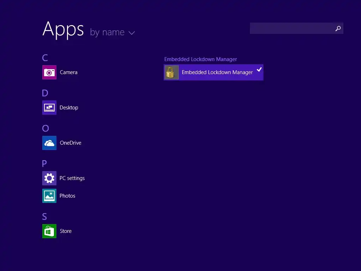
Task: Select the PC settings label text
Action: (72, 178)
